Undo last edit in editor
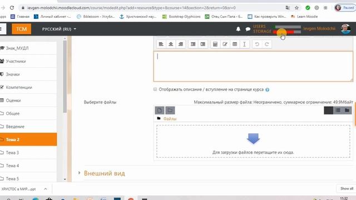 [257, 44]
